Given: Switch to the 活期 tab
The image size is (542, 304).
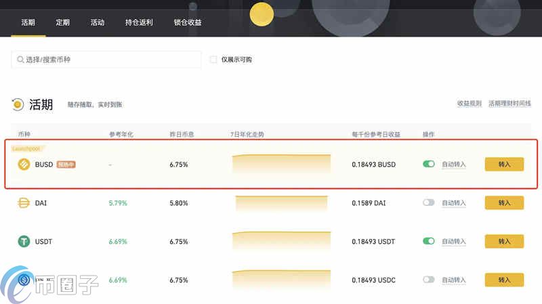Looking at the screenshot, I should coord(28,22).
